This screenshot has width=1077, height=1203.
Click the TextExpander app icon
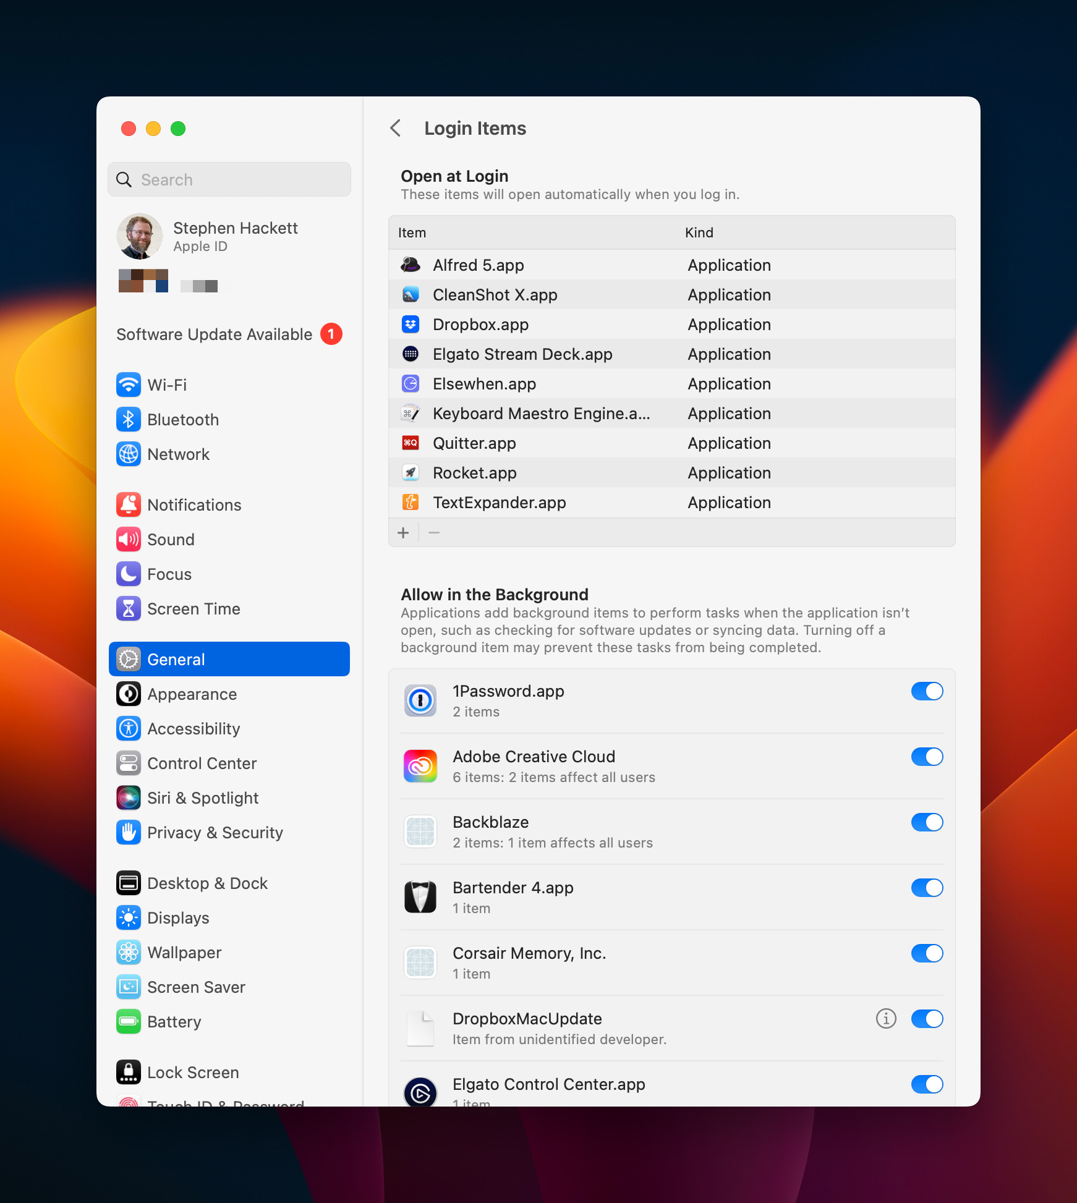click(411, 502)
